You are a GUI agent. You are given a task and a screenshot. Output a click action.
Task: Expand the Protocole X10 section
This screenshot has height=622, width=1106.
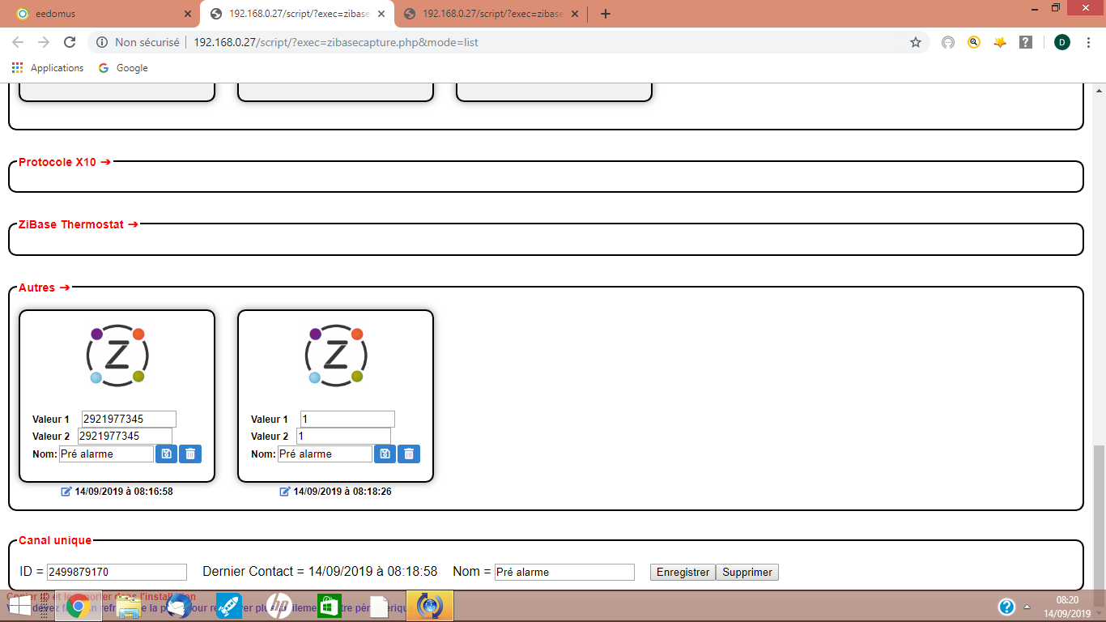pos(65,162)
